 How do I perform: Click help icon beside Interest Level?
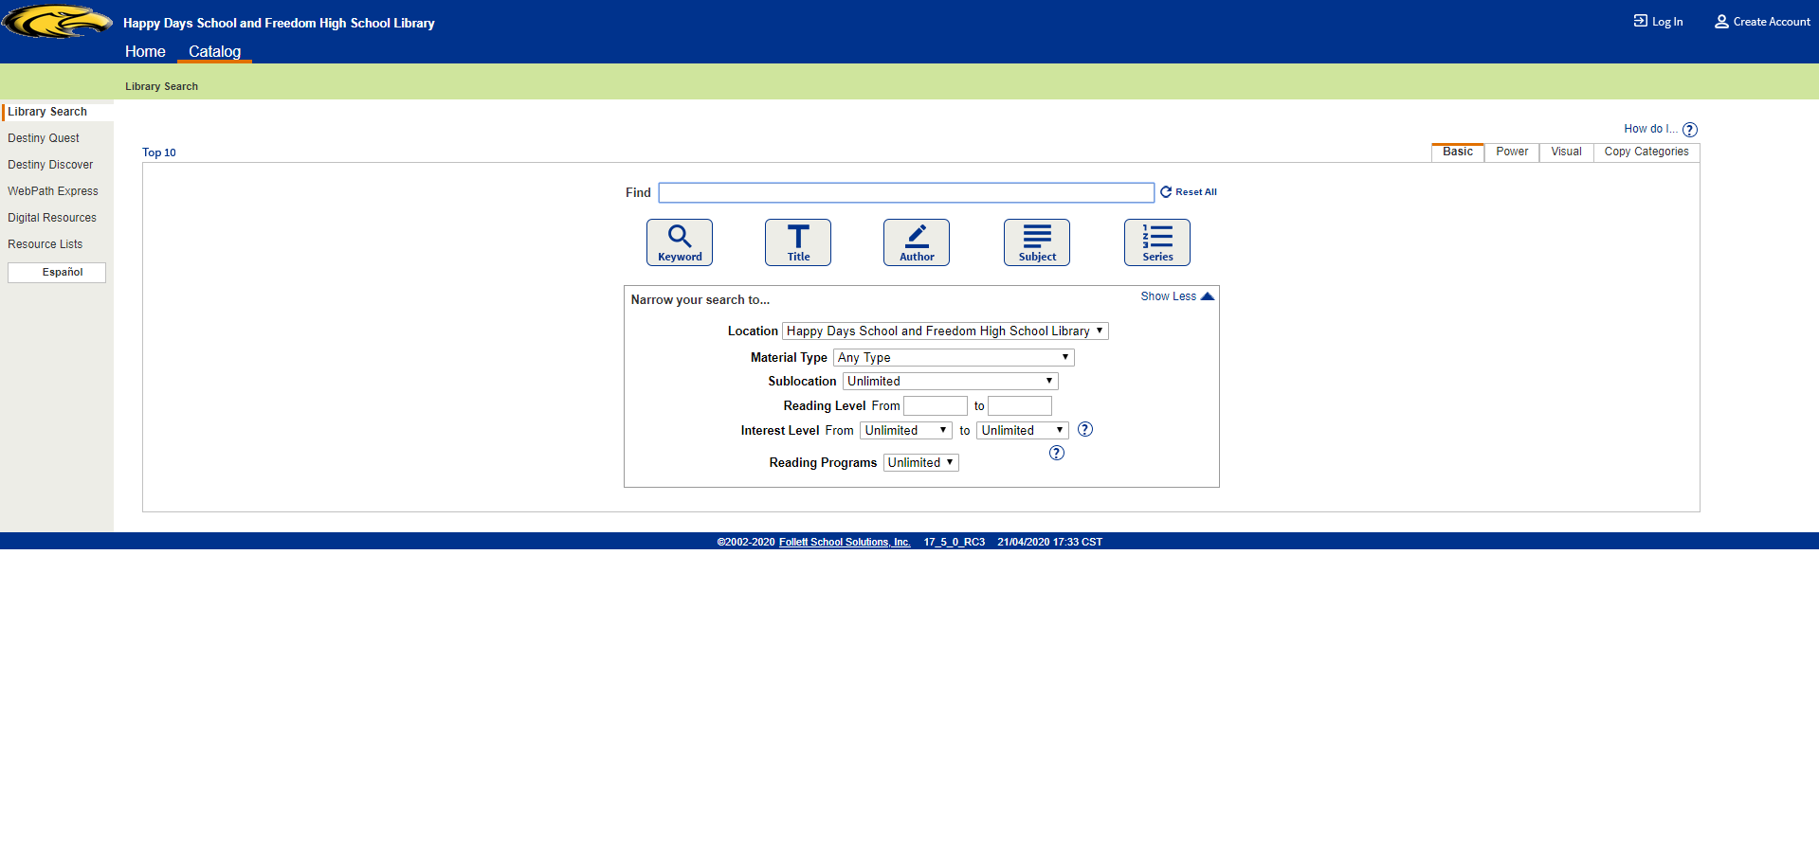click(1085, 430)
